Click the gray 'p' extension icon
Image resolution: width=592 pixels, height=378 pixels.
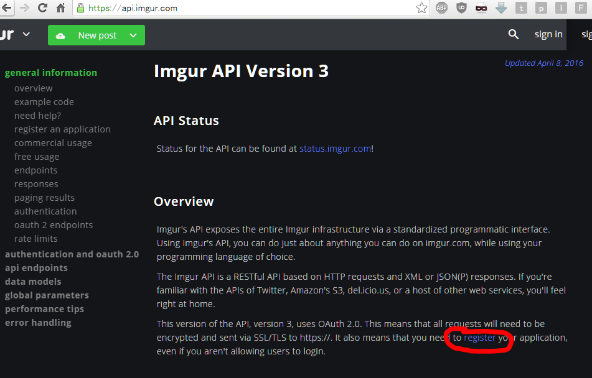pyautogui.click(x=541, y=8)
